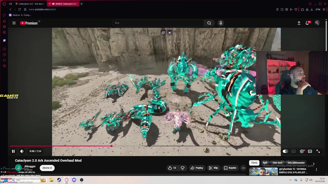The width and height of the screenshot is (328, 184).
Task: Click the red progress bar scrubber
Action: (111, 146)
